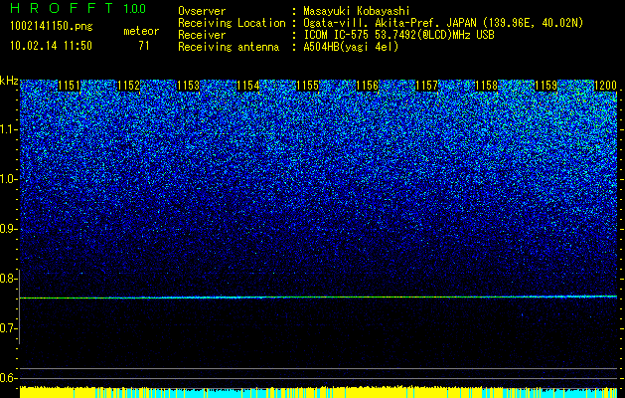Click the 1153 time marker

click(x=188, y=86)
